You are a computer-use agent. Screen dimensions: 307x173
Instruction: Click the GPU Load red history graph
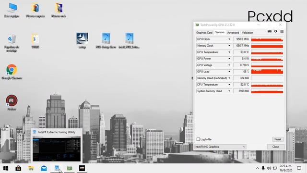click(267, 72)
